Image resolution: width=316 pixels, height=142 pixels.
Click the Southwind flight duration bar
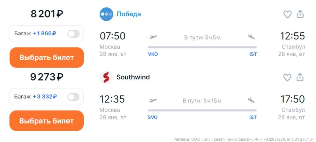coord(202,110)
